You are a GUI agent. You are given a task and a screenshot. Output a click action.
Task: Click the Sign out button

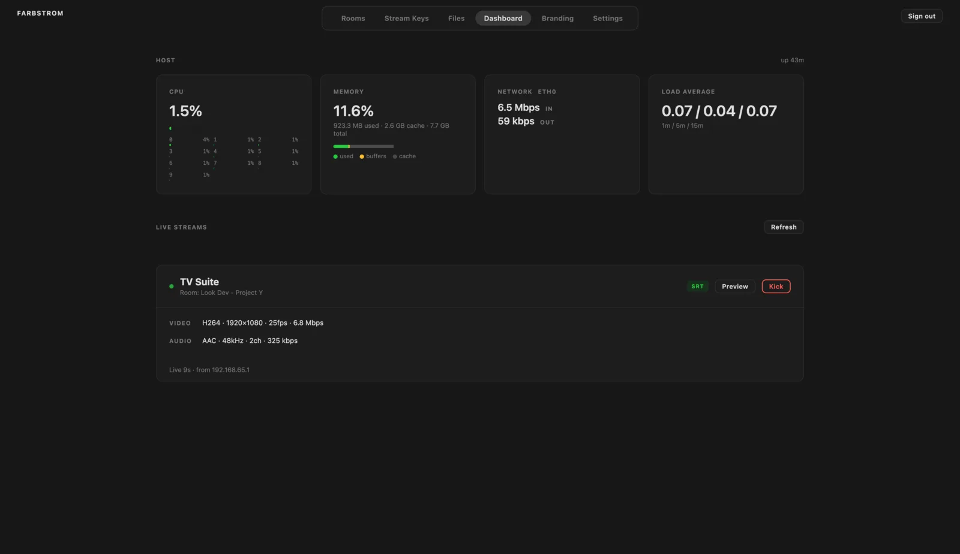coord(921,16)
